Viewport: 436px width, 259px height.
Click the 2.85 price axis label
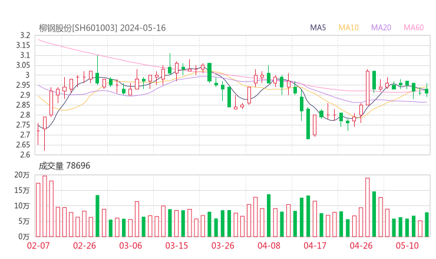point(23,105)
